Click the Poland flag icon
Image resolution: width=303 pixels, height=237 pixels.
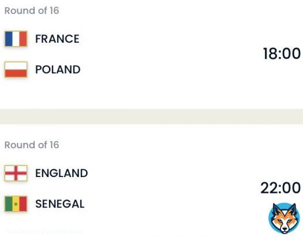(16, 69)
